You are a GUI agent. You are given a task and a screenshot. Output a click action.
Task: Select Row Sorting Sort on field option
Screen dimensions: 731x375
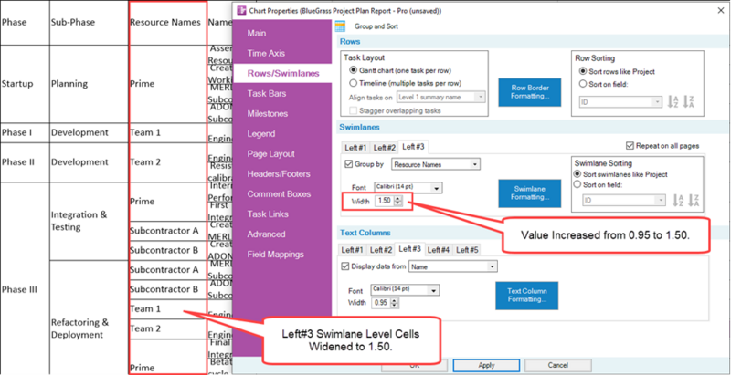point(582,84)
